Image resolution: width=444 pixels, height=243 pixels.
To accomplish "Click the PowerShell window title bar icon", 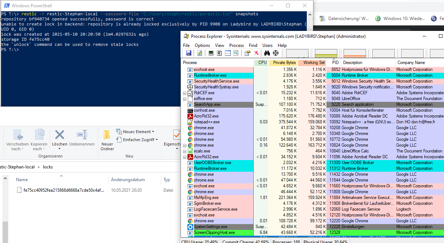I will click(x=6, y=5).
